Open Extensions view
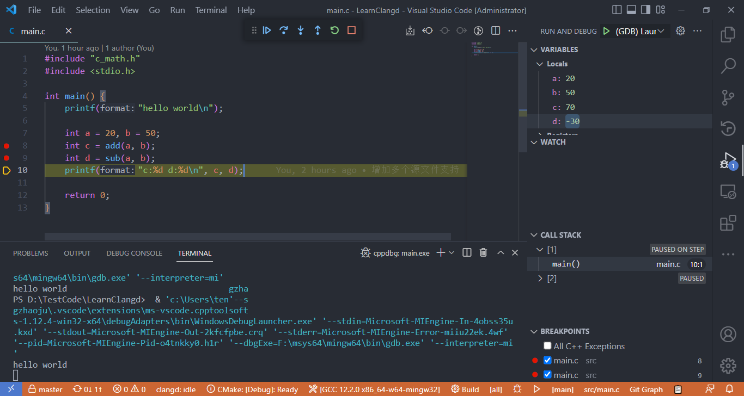Screen dimensions: 744x396 click(728, 223)
